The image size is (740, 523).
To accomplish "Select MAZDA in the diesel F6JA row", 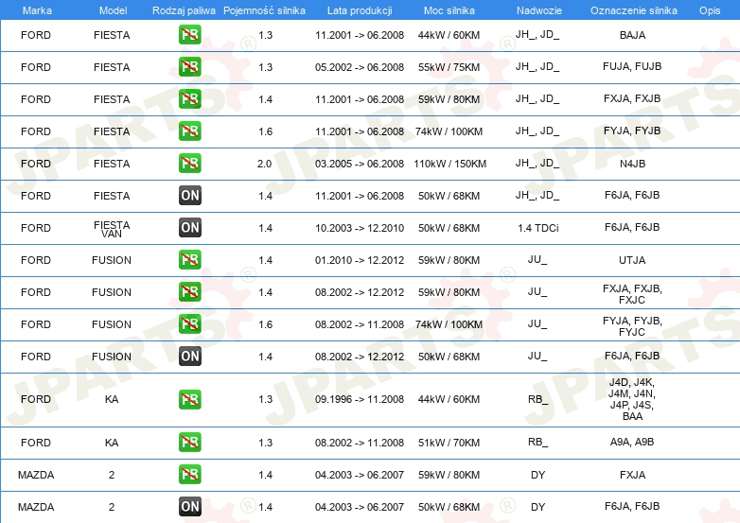I will (x=36, y=507).
